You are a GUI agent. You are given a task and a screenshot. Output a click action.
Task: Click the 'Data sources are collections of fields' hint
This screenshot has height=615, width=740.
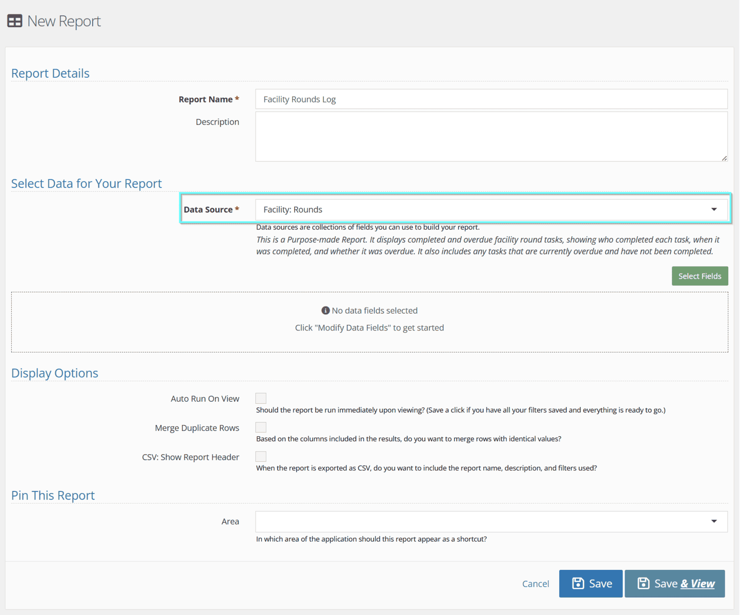pyautogui.click(x=368, y=227)
